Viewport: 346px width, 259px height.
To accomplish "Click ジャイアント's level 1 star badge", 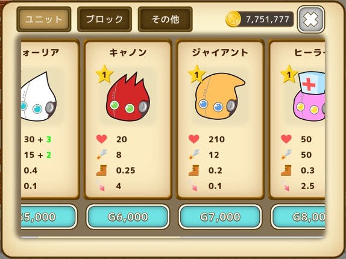I will 197,75.
